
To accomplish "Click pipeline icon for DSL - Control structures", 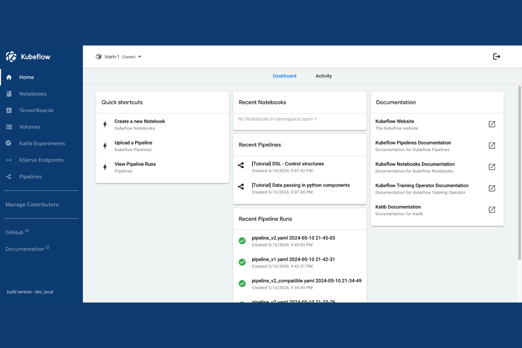I will [241, 165].
